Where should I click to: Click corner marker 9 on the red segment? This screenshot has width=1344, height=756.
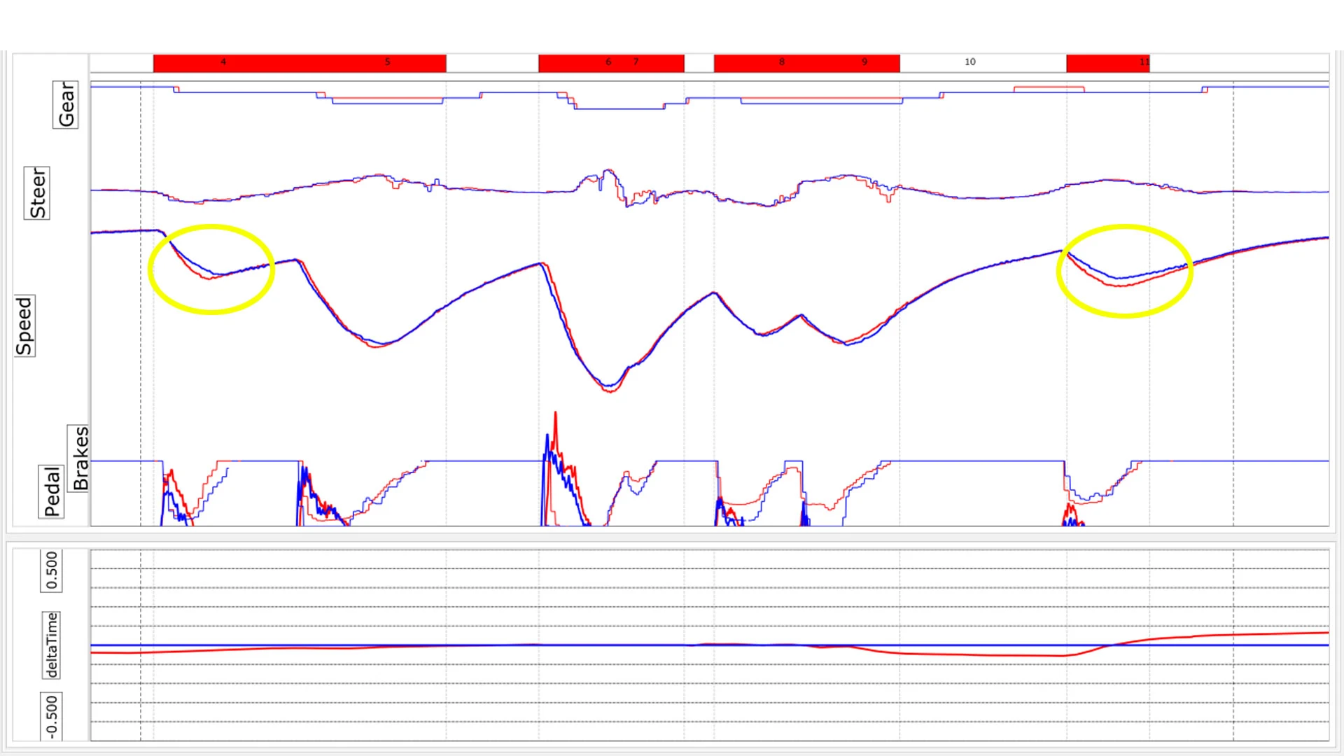pos(864,62)
